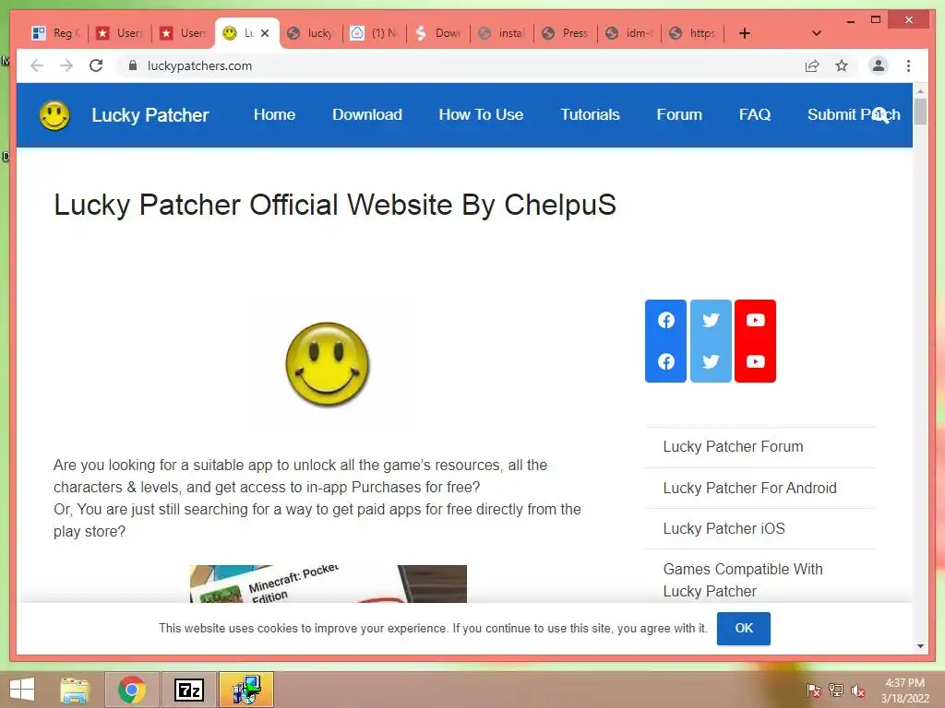The height and width of the screenshot is (708, 945).
Task: Open the Windows Start button
Action: [x=22, y=690]
